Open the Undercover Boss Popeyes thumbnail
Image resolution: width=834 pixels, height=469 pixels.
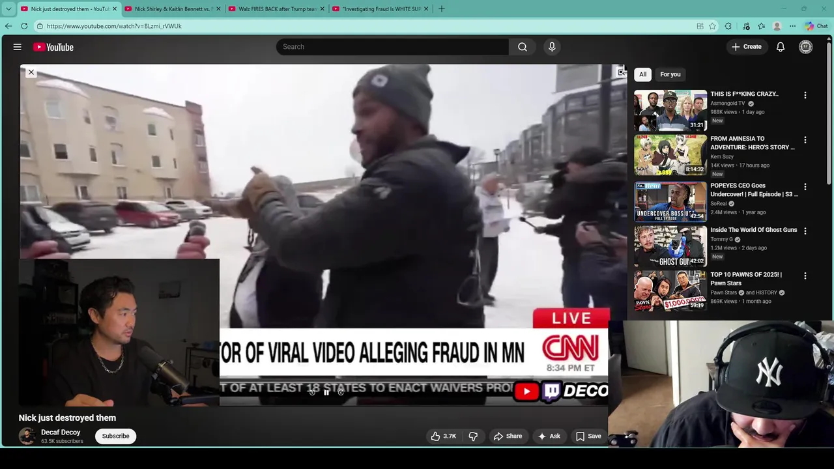tap(670, 202)
